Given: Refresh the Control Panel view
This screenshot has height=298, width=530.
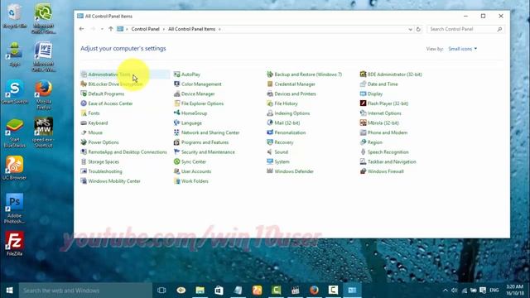Looking at the screenshot, I should 418,30.
